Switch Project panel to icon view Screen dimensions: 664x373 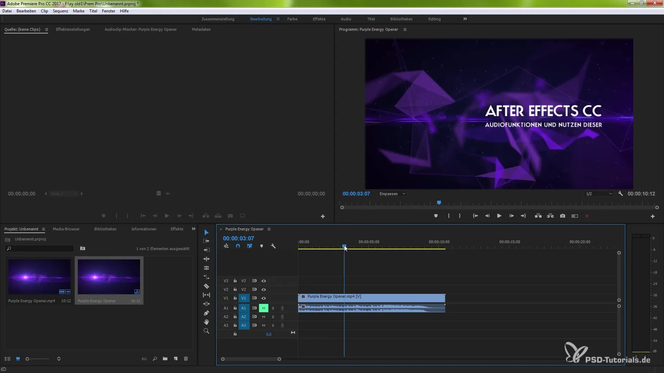[18, 359]
